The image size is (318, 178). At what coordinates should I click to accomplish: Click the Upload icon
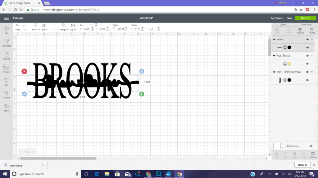(x=6, y=107)
